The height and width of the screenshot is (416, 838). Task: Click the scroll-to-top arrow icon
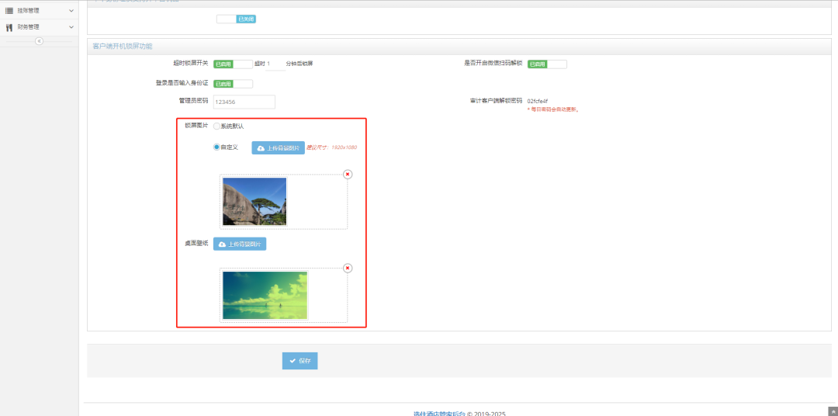tap(832, 411)
